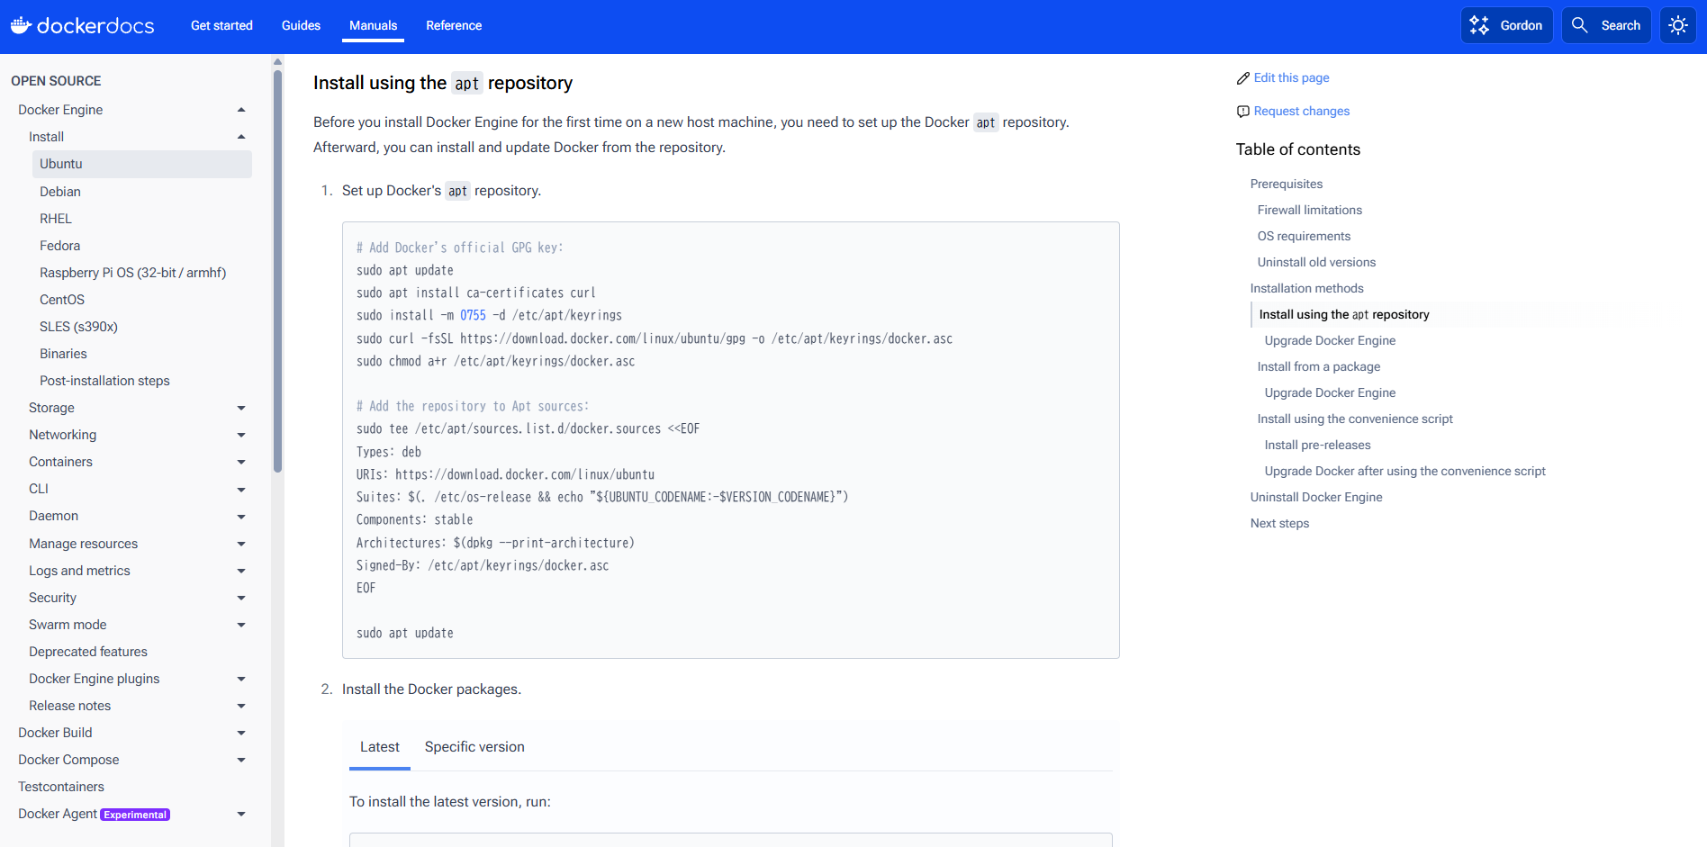The width and height of the screenshot is (1707, 847).
Task: Switch to the Specific version tab
Action: tap(474, 747)
